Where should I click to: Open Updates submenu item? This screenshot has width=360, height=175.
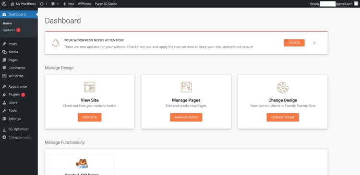click(x=9, y=30)
